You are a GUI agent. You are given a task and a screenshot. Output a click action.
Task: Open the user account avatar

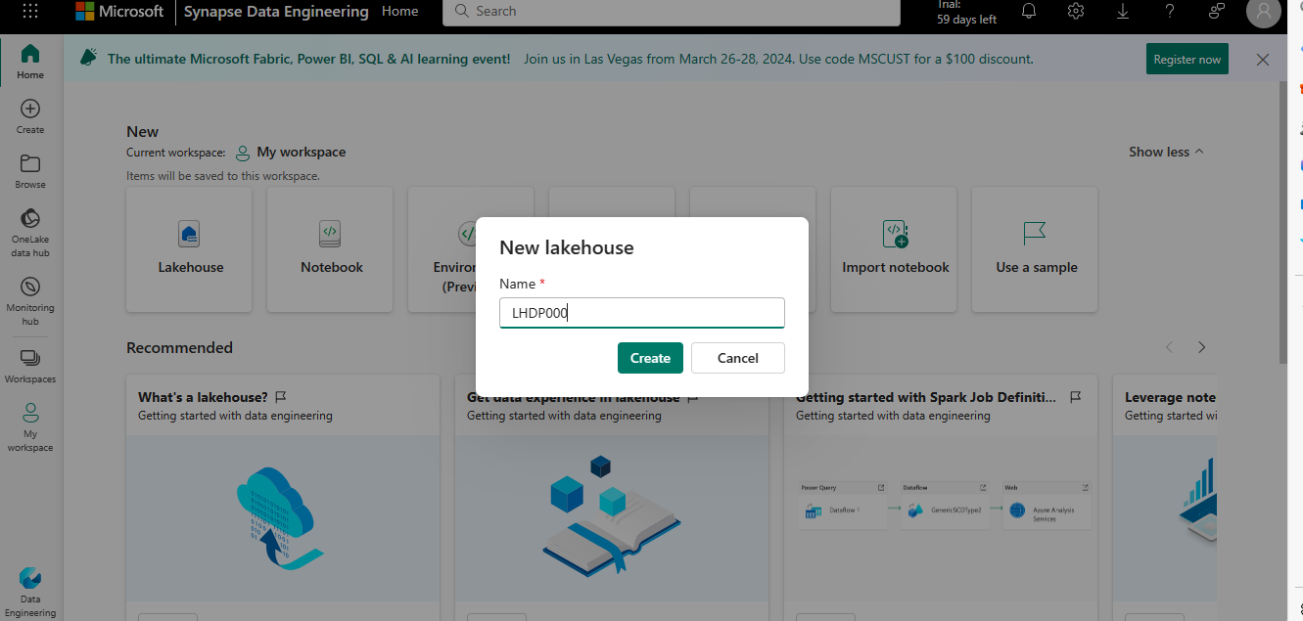(x=1264, y=12)
